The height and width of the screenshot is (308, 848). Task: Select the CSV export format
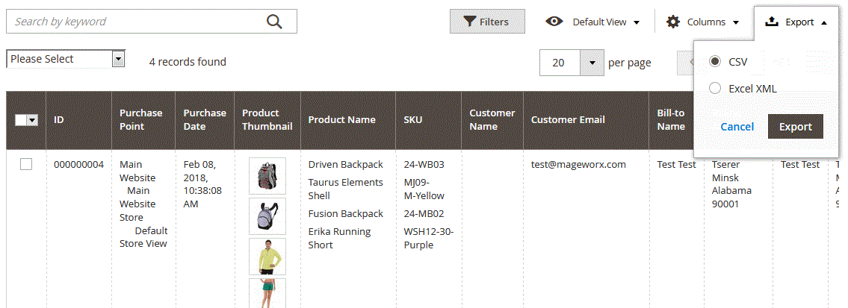(715, 61)
